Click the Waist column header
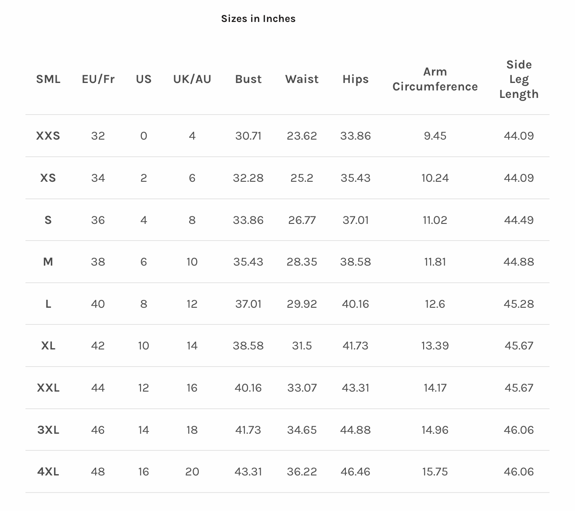The width and height of the screenshot is (575, 511). (x=302, y=79)
